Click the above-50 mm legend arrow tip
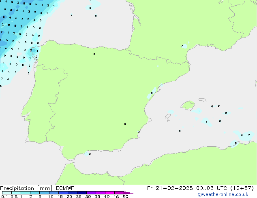Image resolution: width=257 pixels, height=198 pixels. coord(128,193)
